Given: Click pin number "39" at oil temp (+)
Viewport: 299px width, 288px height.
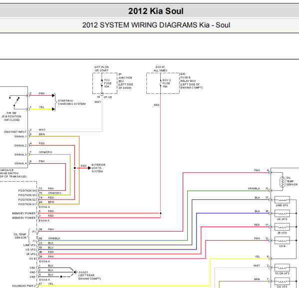Looking at the screenshot, I should pos(40,229).
